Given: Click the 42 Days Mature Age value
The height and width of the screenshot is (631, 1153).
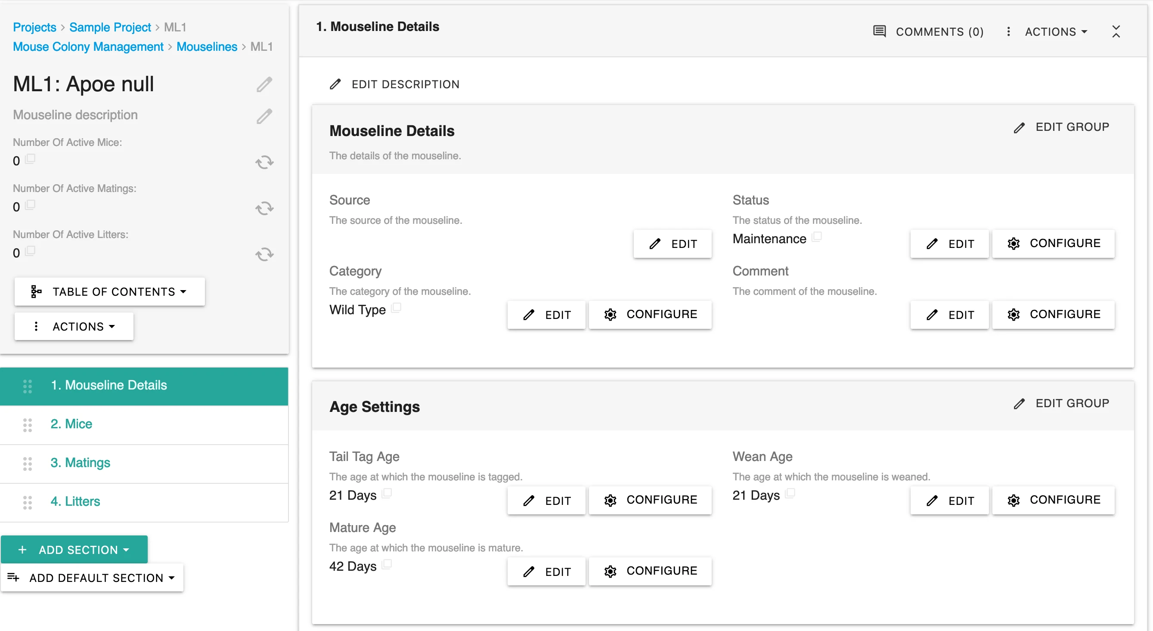Looking at the screenshot, I should [353, 566].
